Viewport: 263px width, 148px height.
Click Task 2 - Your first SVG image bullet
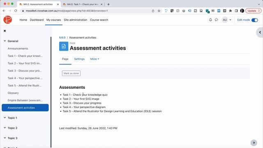pyautogui.click(x=81, y=99)
